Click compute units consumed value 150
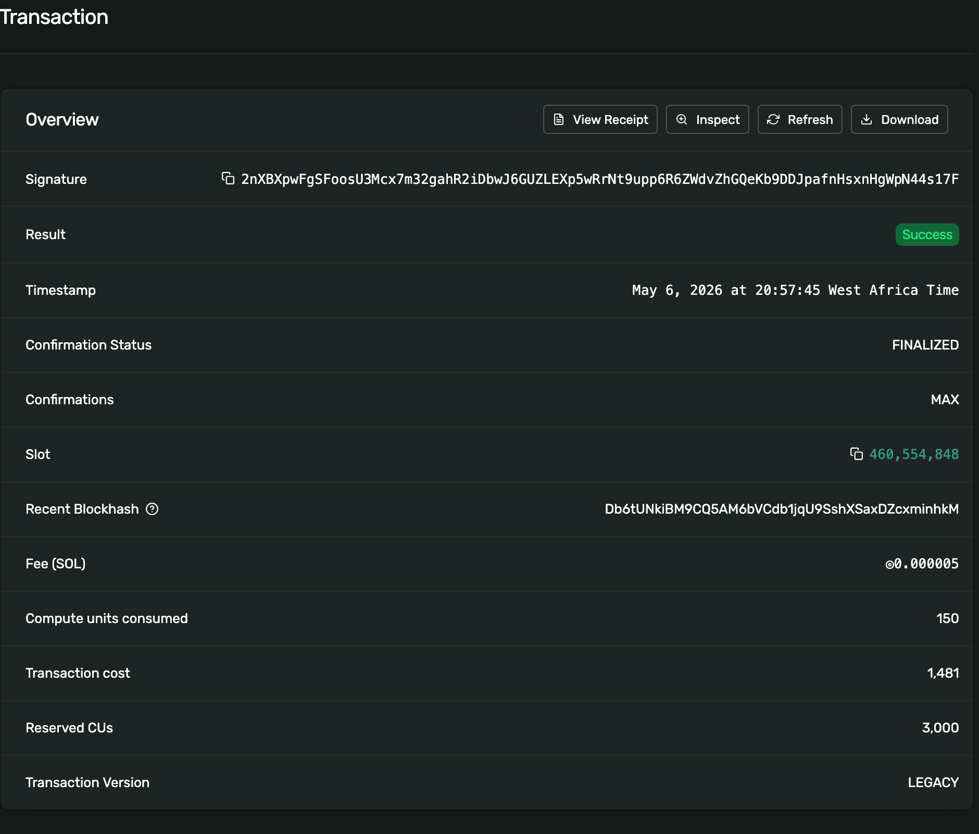The image size is (979, 834). [947, 618]
